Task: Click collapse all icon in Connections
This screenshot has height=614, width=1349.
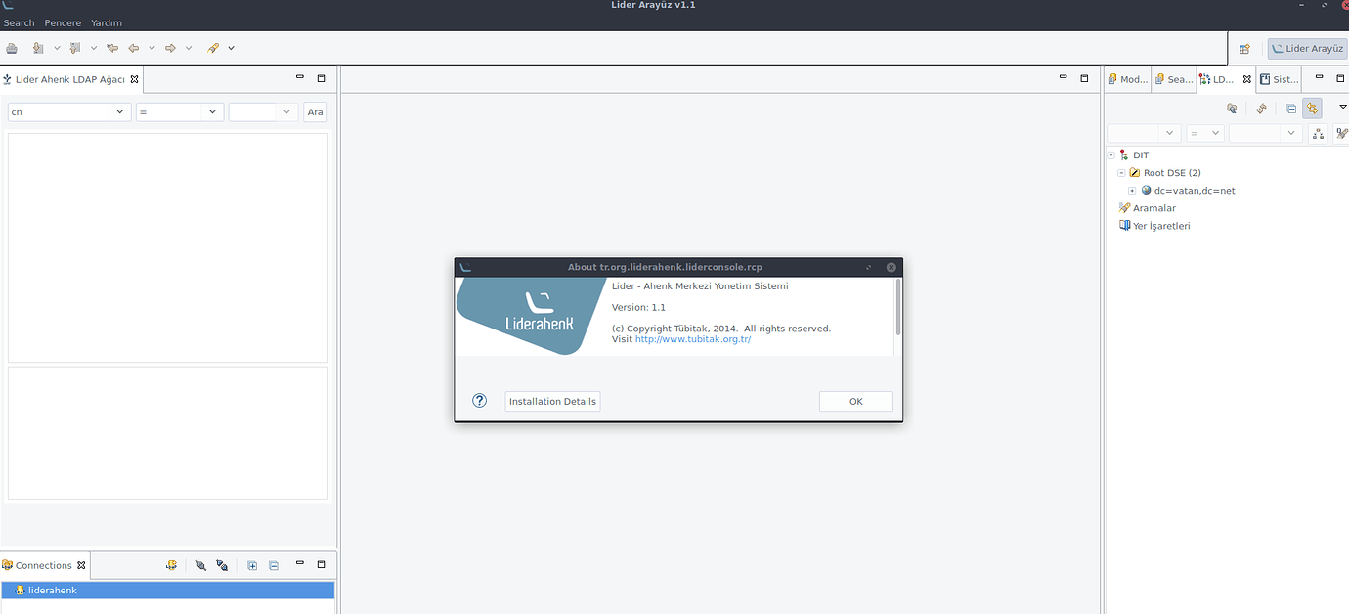Action: [x=274, y=565]
